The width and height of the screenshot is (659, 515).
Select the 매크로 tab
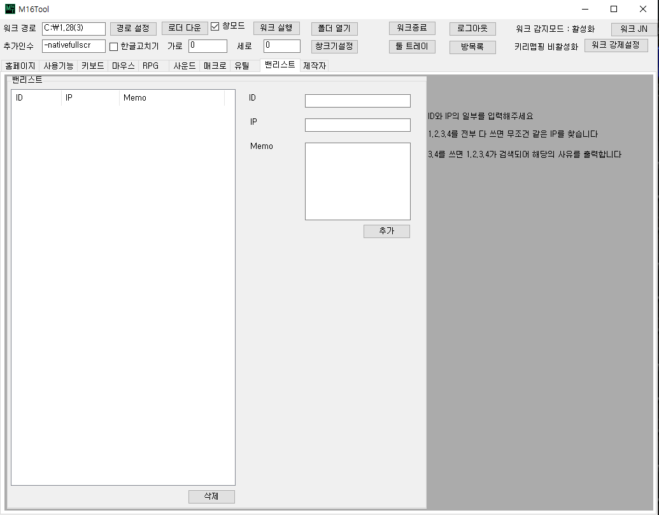click(215, 66)
